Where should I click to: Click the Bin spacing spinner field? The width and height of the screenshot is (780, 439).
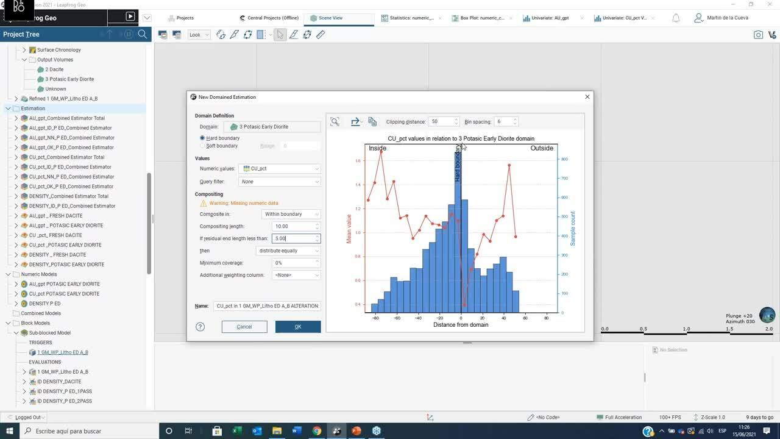point(506,121)
